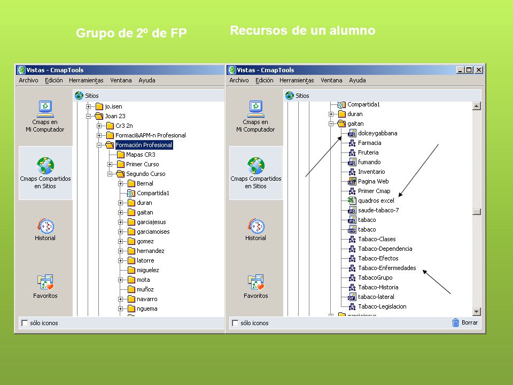Select Cmaps Compartidos en Sitios in left window

[x=45, y=173]
